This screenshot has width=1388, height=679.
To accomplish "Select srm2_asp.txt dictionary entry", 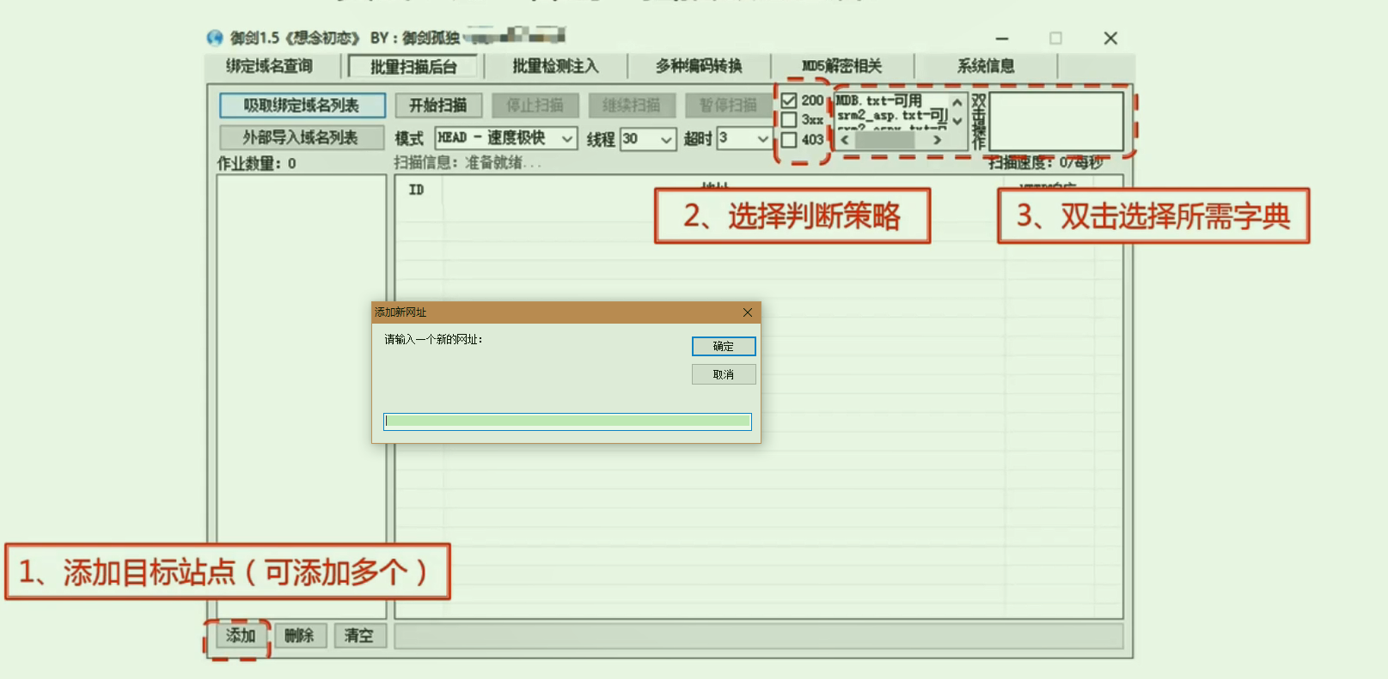I will (890, 114).
